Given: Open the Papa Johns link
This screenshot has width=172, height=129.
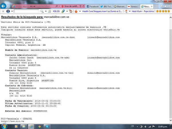Looking at the screenshot, I should (x=149, y=11).
